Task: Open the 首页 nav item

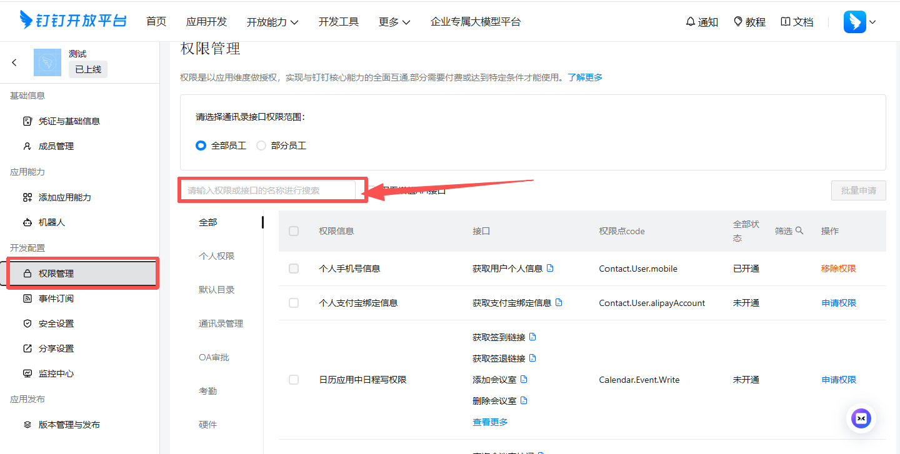Action: pos(156,22)
